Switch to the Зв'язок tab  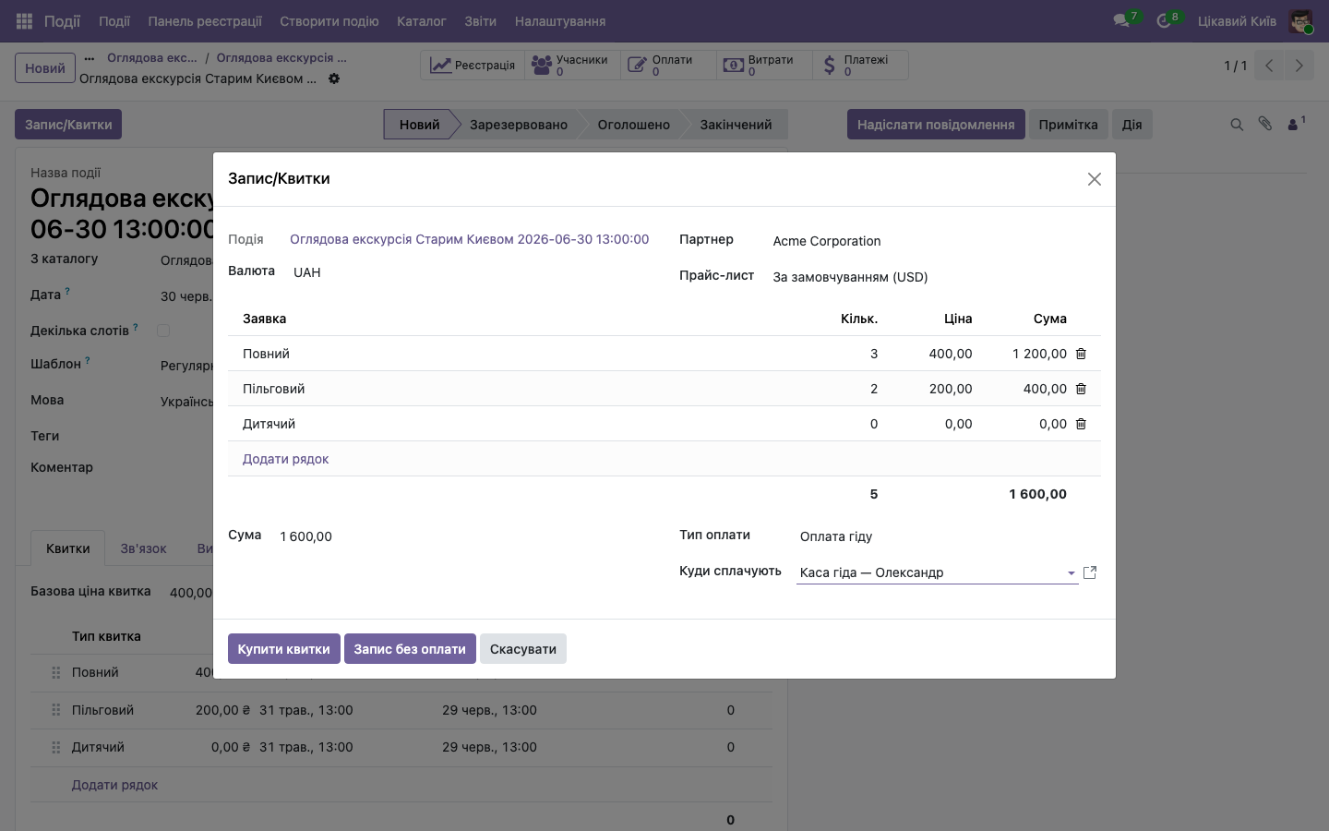[143, 548]
